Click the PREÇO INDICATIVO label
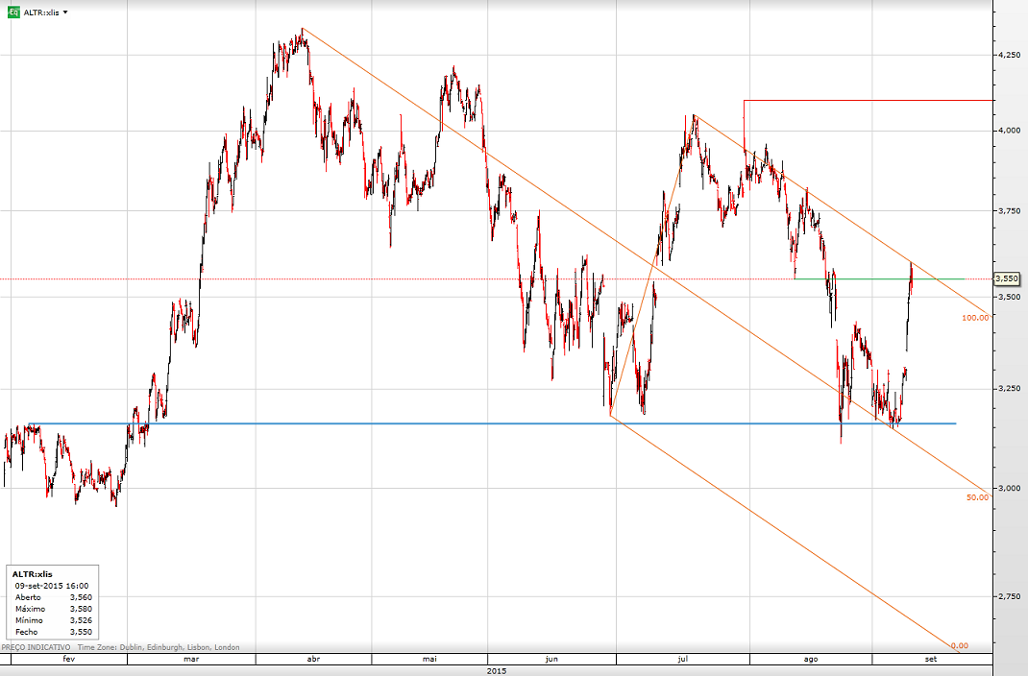The height and width of the screenshot is (676, 1028). pos(36,647)
